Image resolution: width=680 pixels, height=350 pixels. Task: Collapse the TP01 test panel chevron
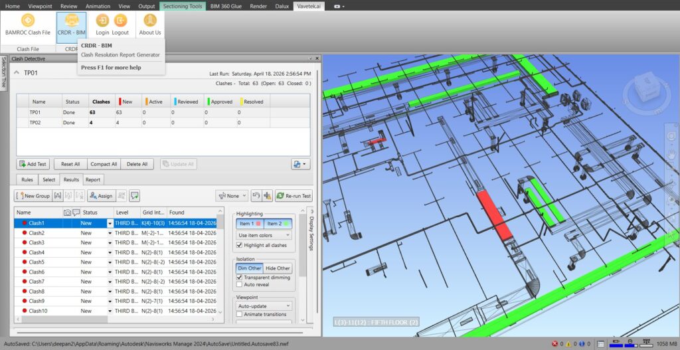click(17, 73)
